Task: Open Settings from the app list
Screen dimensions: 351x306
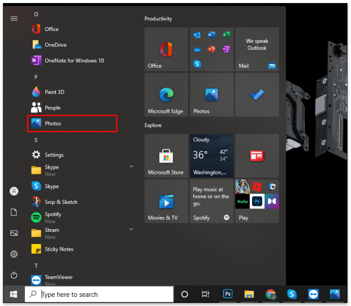Action: point(82,155)
